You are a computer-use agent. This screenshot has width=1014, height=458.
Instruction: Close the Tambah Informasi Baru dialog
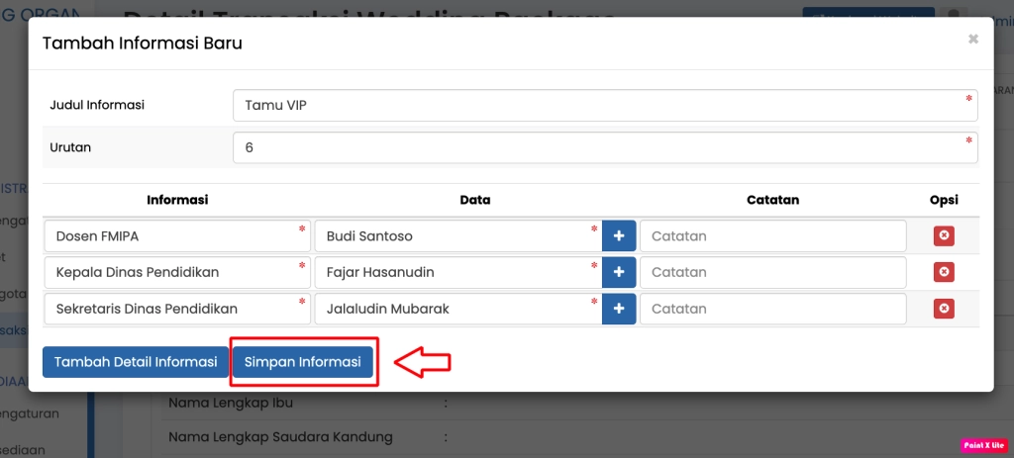(x=972, y=40)
